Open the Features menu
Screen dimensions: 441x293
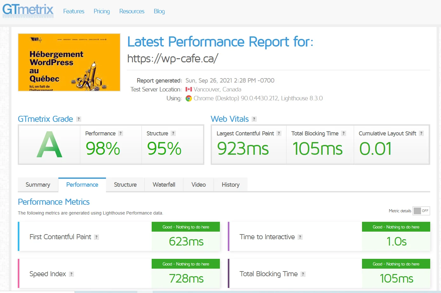pos(74,11)
